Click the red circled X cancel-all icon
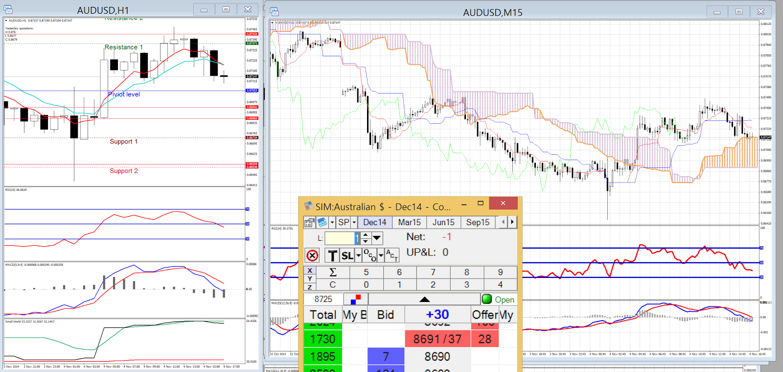Image resolution: width=783 pixels, height=372 pixels. [x=312, y=256]
